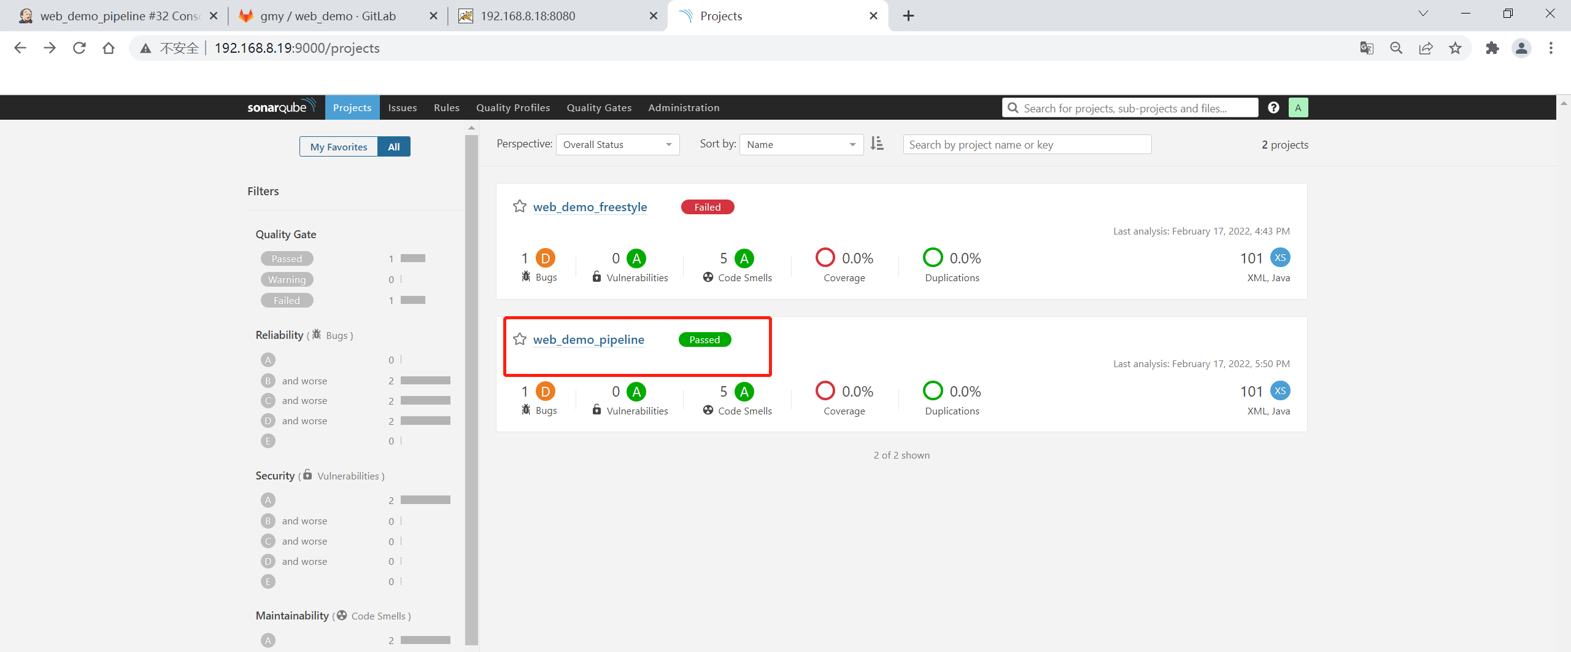The width and height of the screenshot is (1571, 652).
Task: Open the Chrome profile avatar icon
Action: pos(1521,48)
